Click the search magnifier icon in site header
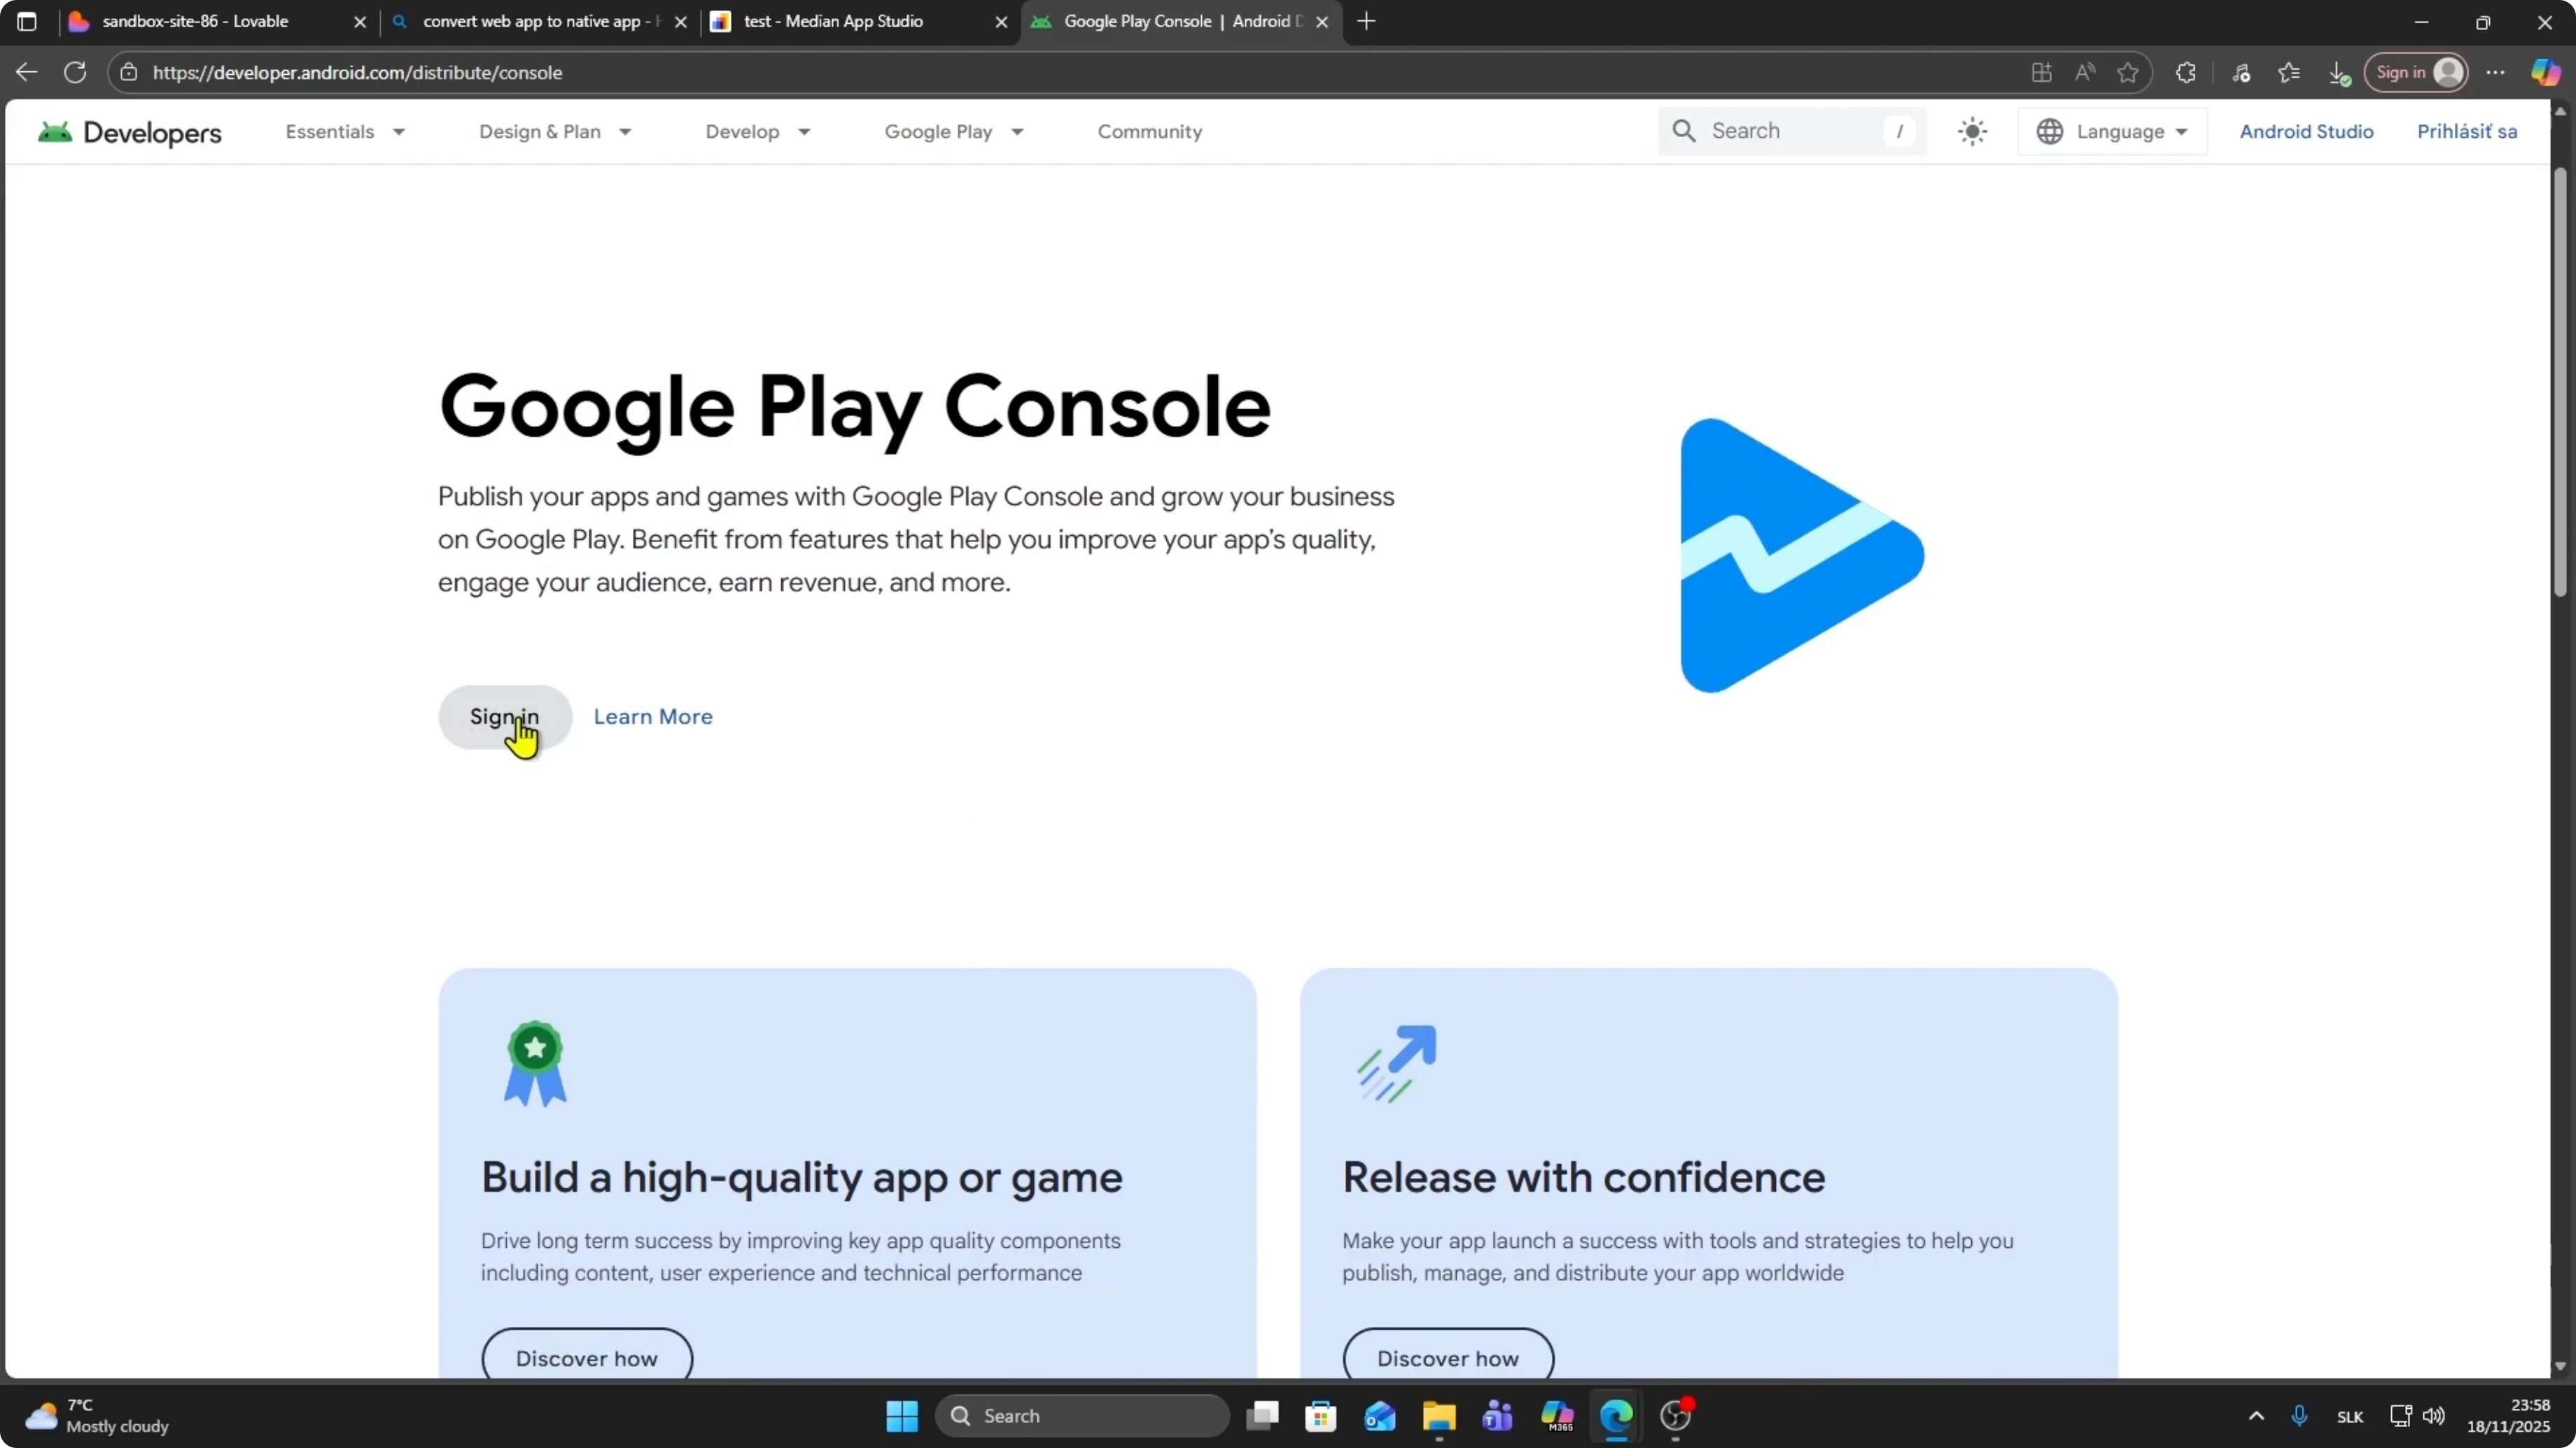The width and height of the screenshot is (2576, 1448). pos(1684,131)
